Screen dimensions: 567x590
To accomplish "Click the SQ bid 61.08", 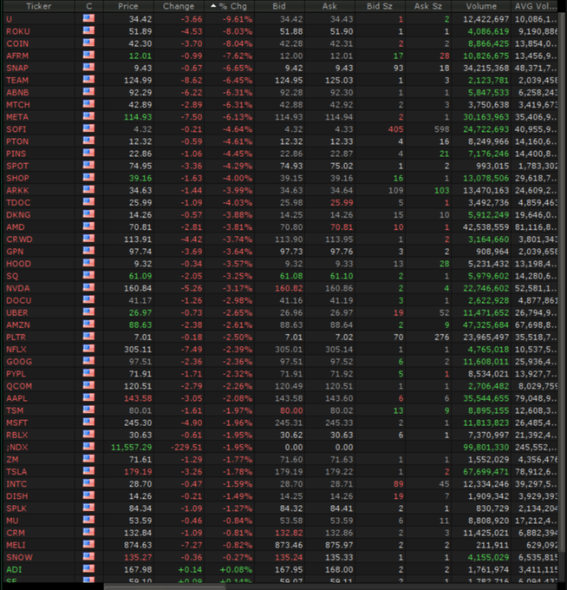I will 291,276.
